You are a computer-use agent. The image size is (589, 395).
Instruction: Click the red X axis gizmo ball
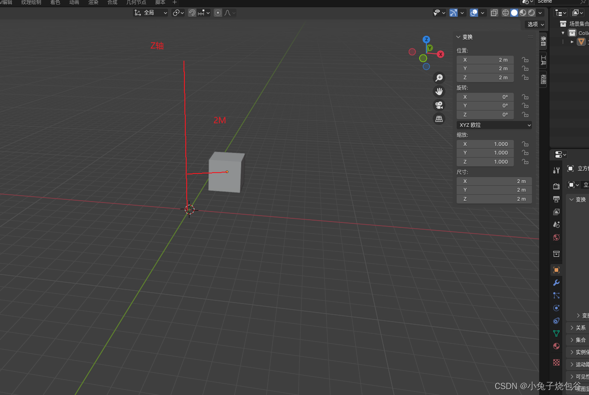coord(440,54)
